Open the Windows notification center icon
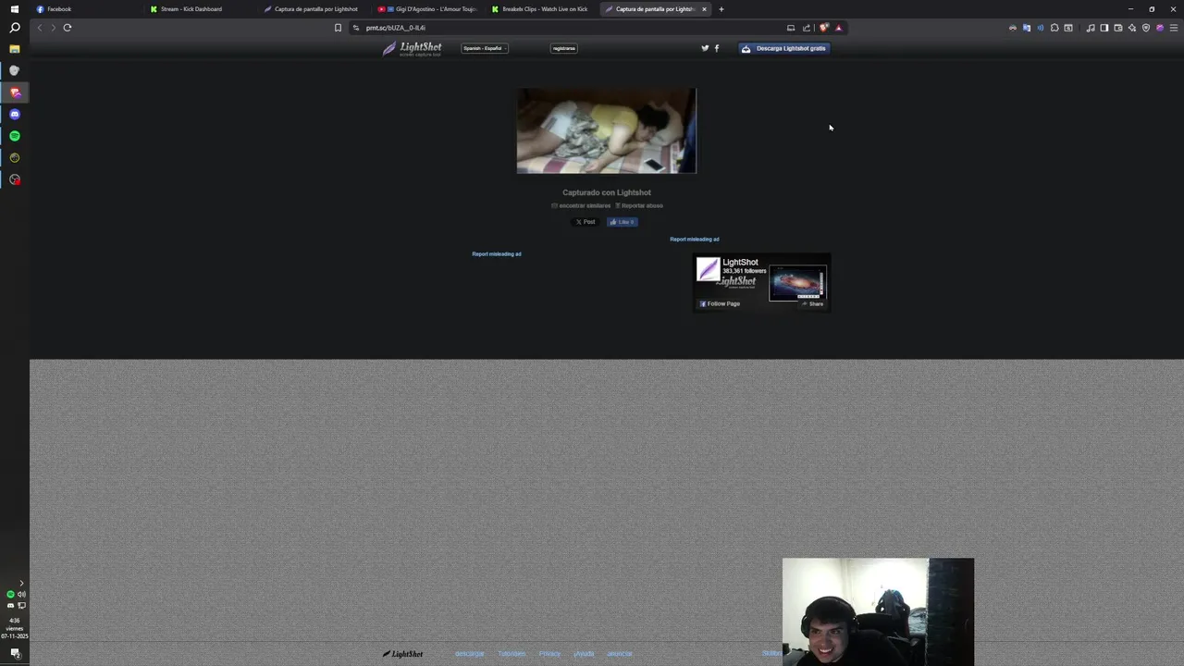Screen dimensions: 1184x666 (x=15, y=653)
